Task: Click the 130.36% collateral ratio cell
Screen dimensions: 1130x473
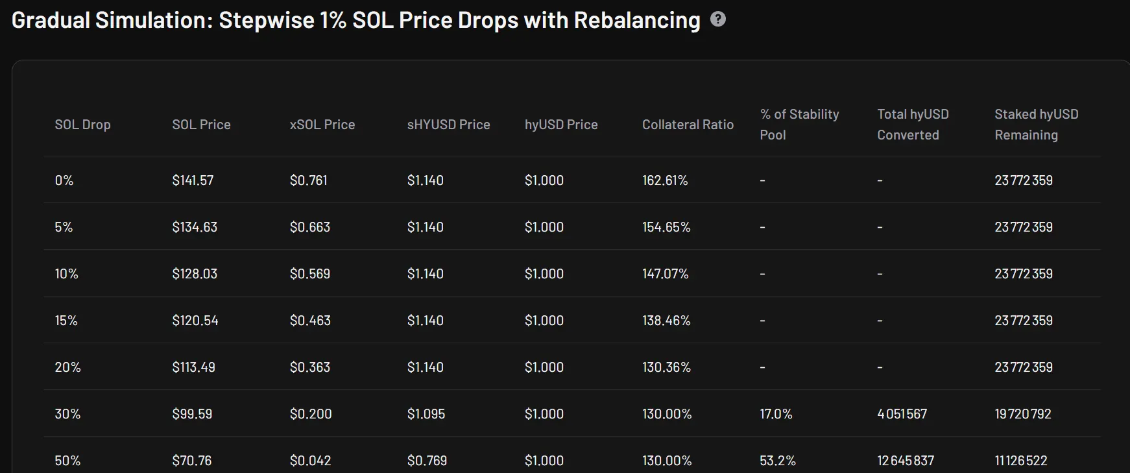Action: [666, 367]
